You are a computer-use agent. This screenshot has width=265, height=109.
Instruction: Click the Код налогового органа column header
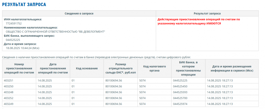tap(154, 68)
